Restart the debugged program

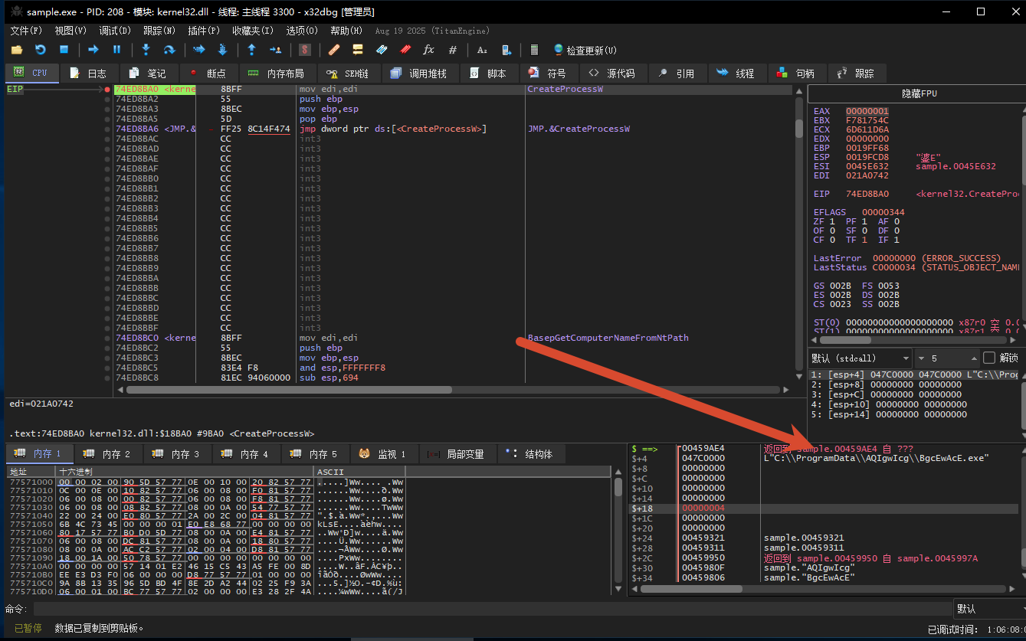[41, 50]
